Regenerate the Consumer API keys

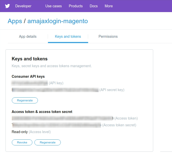[x=25, y=100]
